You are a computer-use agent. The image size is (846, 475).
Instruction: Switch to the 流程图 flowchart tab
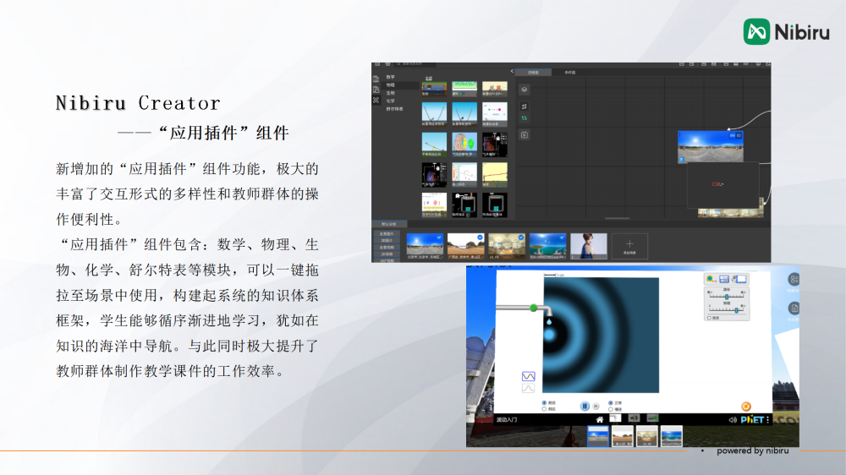click(533, 72)
